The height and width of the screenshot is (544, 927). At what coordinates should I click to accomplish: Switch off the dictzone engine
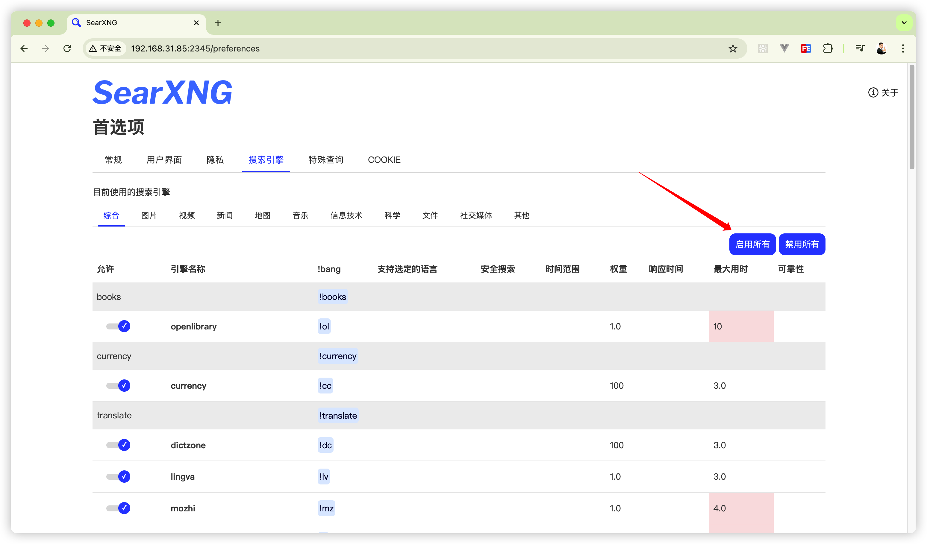(119, 445)
